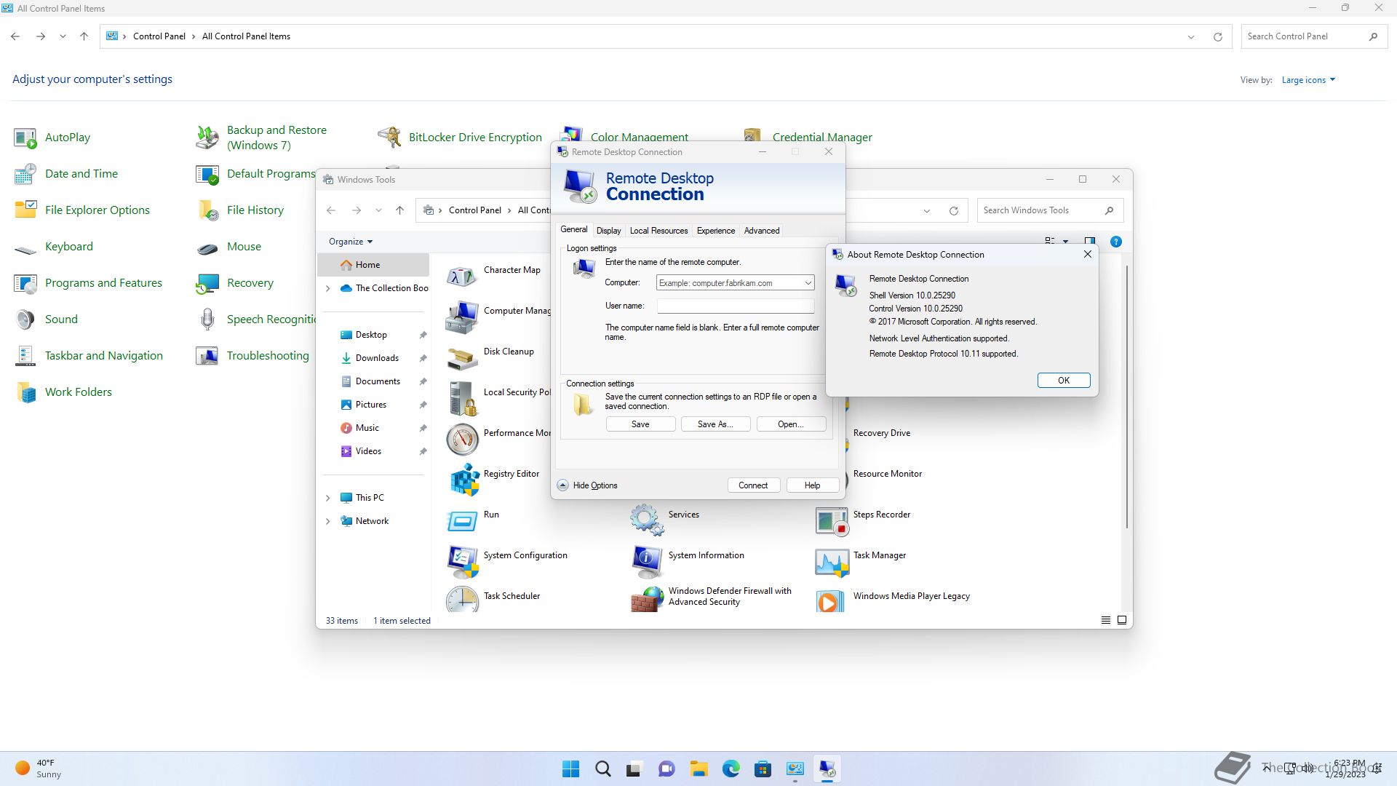Switch to General tab in Remote Desktop
The image size is (1397, 786).
(x=573, y=229)
